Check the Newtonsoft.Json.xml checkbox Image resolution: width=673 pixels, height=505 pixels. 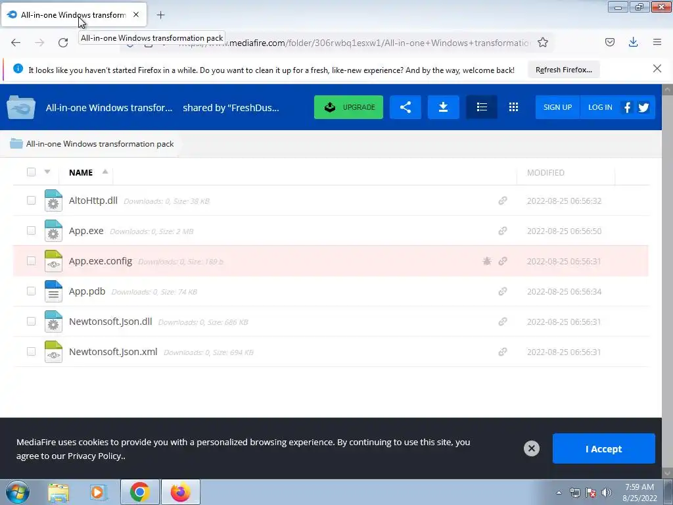[x=31, y=351]
